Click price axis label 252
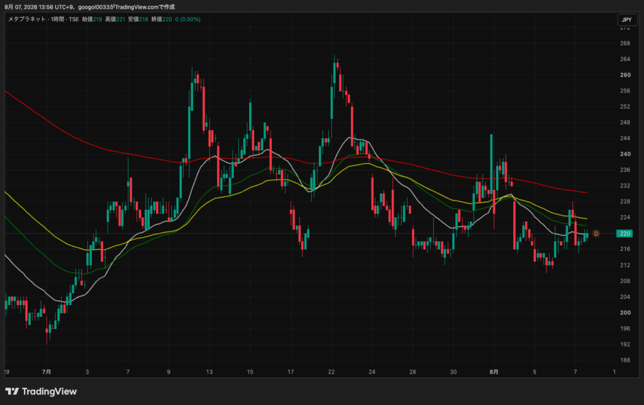Image resolution: width=644 pixels, height=405 pixels. pos(625,106)
